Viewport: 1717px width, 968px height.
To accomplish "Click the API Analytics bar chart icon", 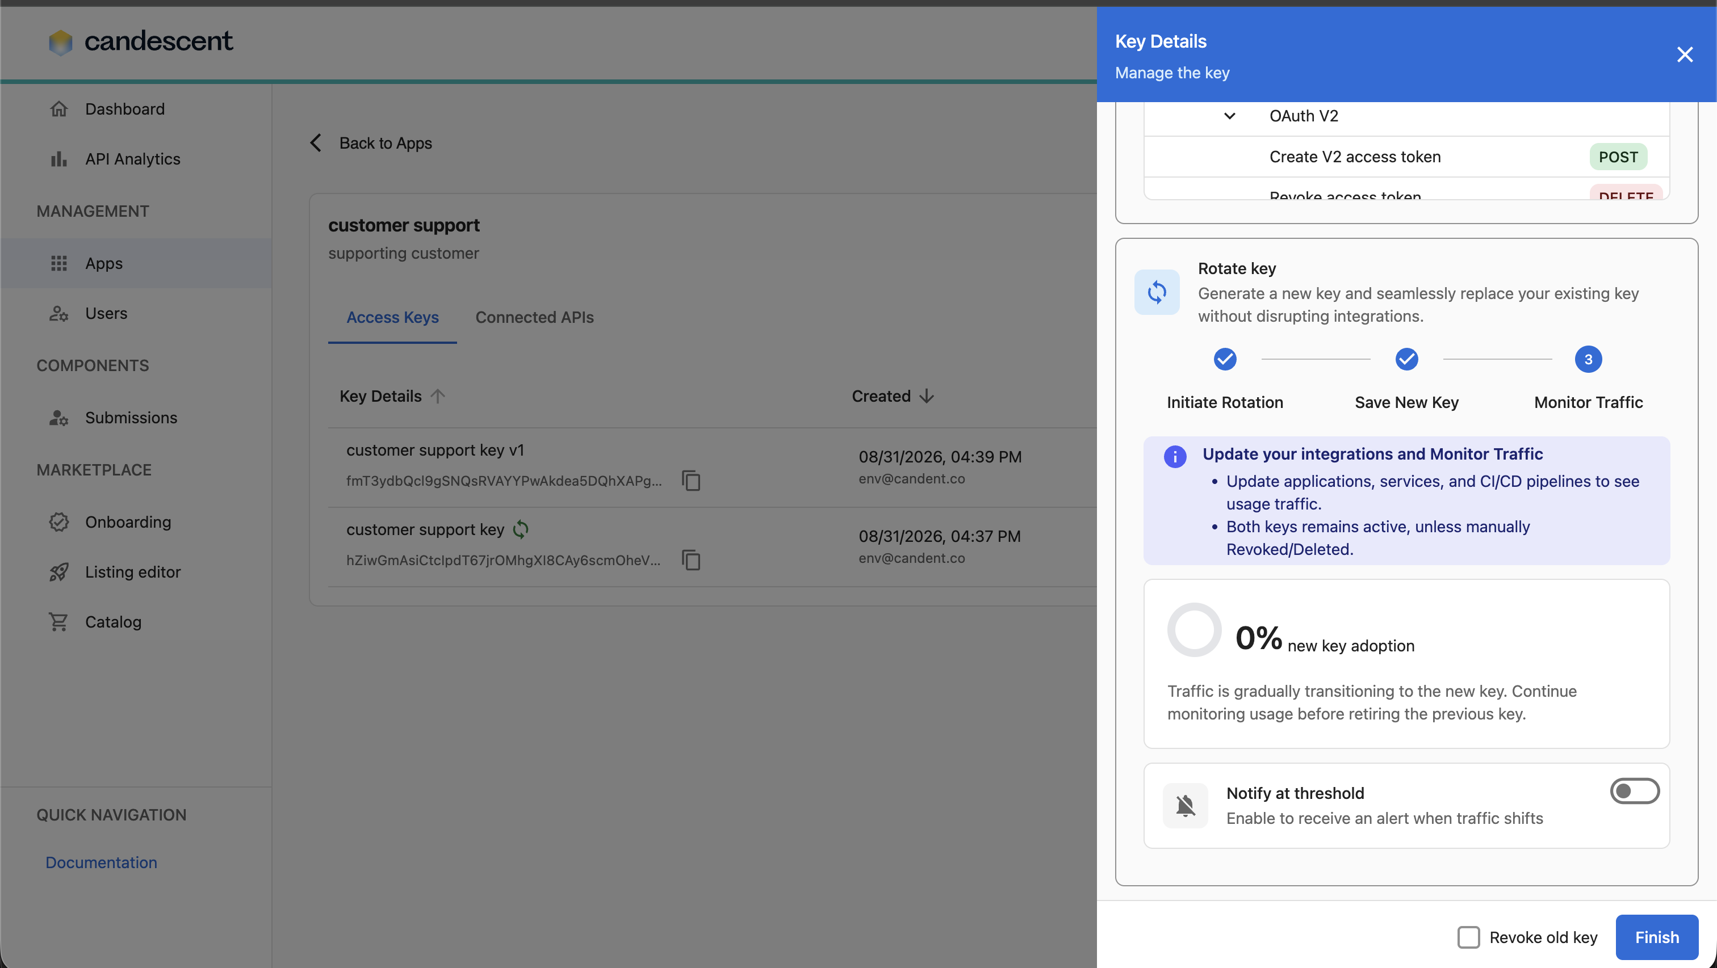I will point(58,158).
